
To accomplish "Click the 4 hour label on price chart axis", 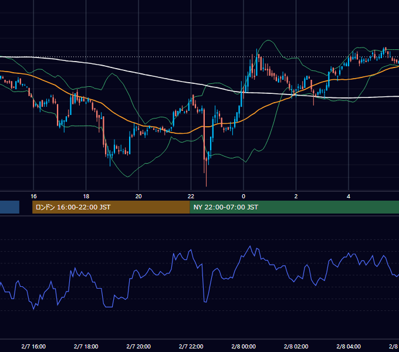I will [349, 197].
